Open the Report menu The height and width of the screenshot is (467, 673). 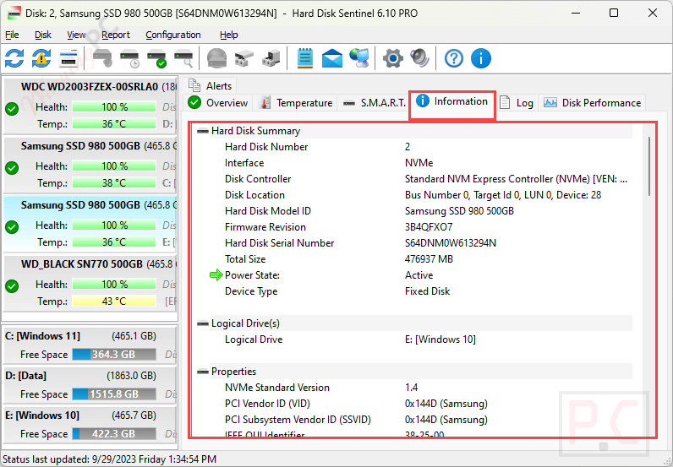[x=116, y=35]
